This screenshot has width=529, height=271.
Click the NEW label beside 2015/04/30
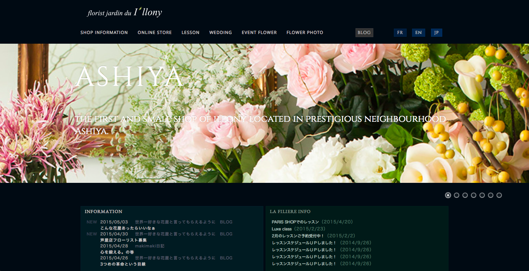tap(92, 234)
